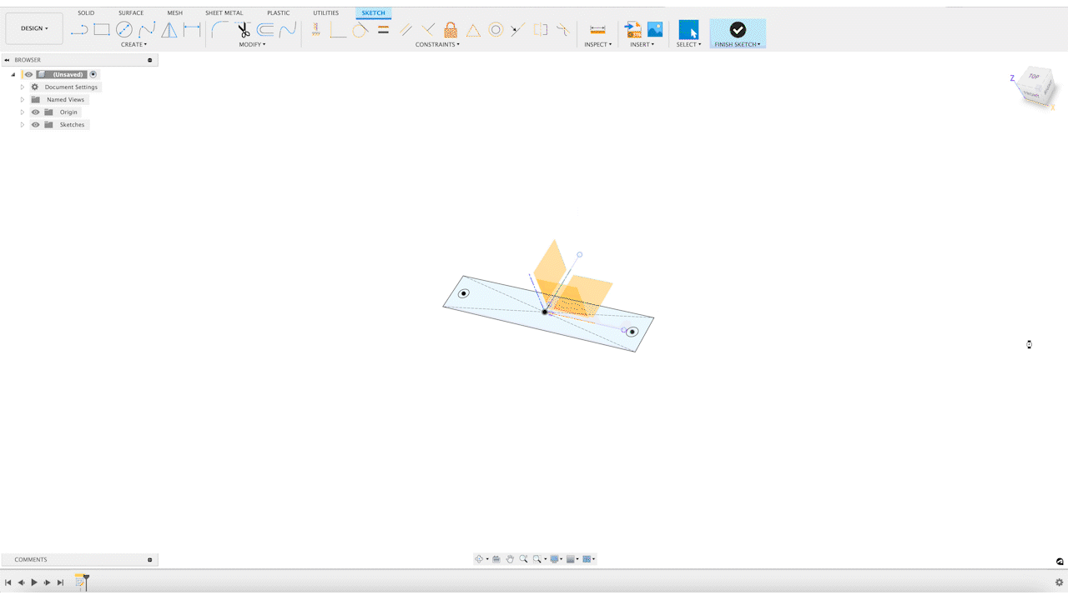Open the Insert dropdown menu
The height and width of the screenshot is (600, 1068).
(x=642, y=44)
